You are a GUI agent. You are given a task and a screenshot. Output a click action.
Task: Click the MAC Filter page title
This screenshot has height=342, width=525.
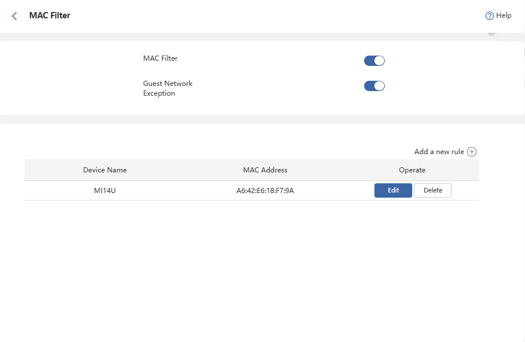tap(50, 15)
